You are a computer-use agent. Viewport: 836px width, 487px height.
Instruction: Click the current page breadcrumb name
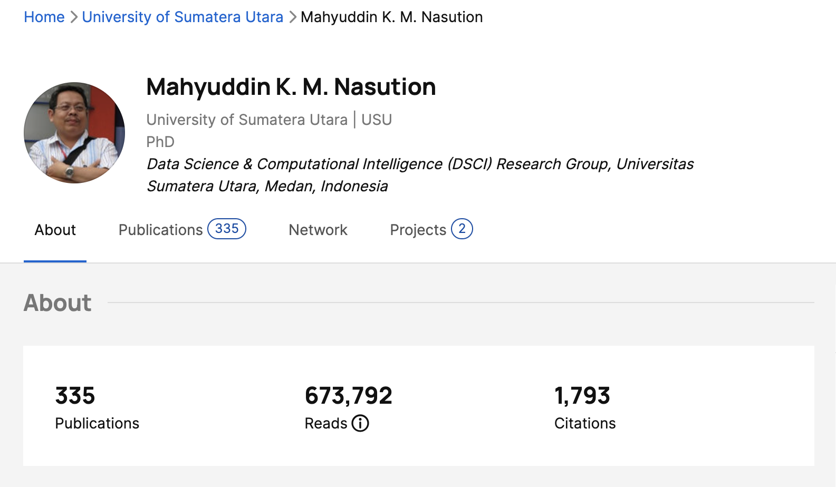coord(391,17)
